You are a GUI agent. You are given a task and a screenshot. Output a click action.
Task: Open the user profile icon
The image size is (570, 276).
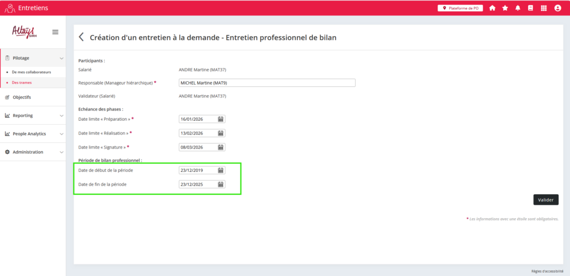click(557, 8)
